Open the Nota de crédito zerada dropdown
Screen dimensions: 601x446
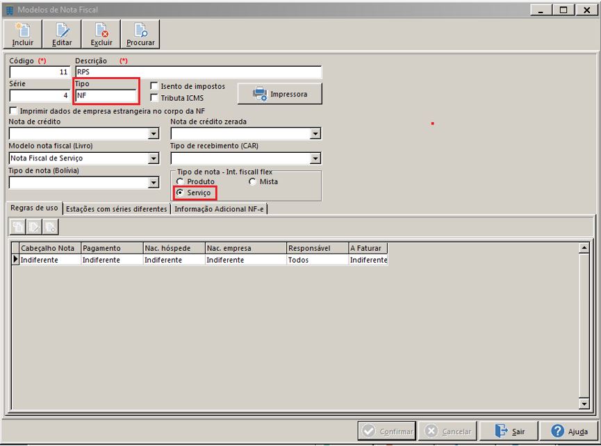click(x=315, y=133)
